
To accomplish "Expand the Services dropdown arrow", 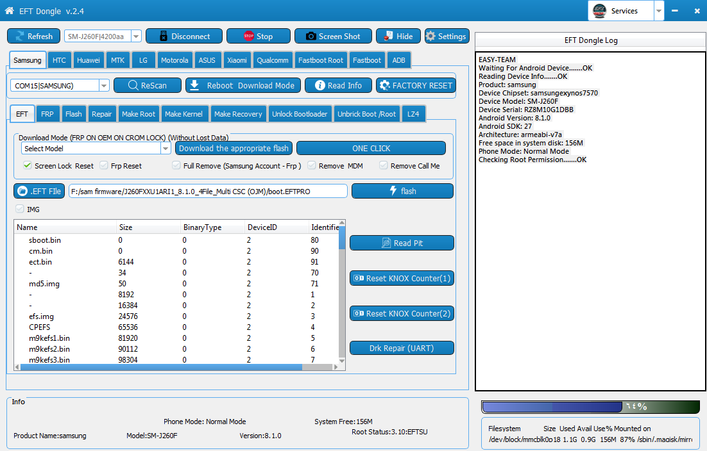I will pyautogui.click(x=659, y=11).
